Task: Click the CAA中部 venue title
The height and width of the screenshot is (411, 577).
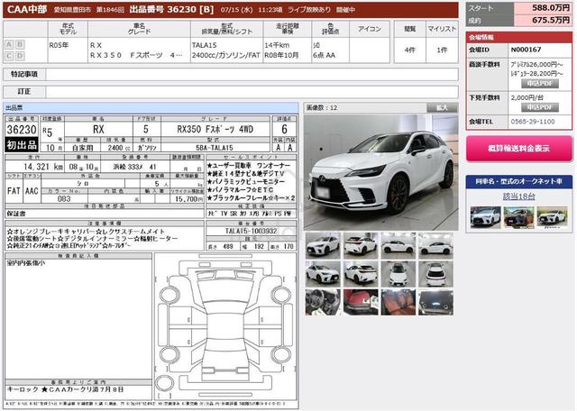Action: 27,10
